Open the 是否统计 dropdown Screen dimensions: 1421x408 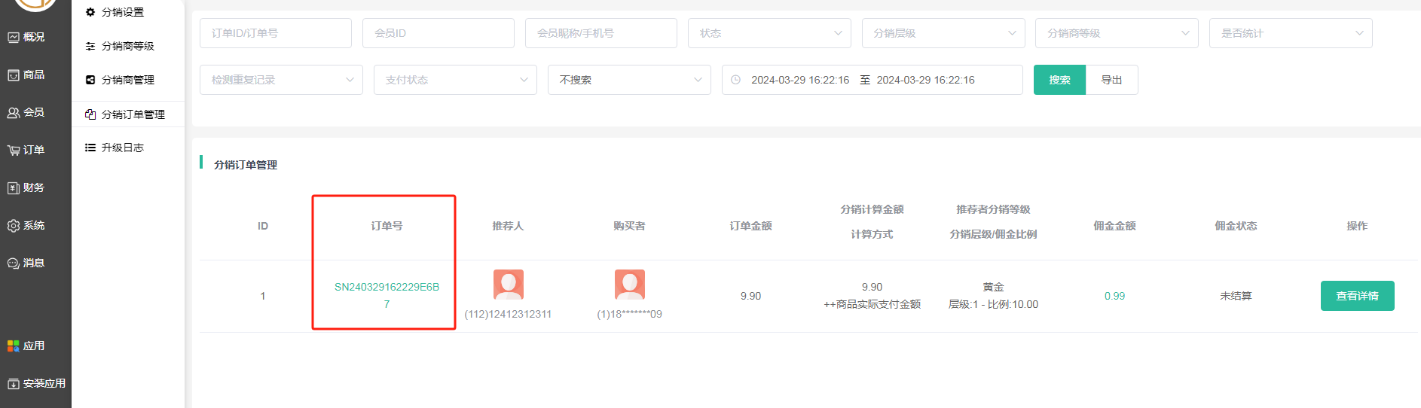pos(1290,33)
